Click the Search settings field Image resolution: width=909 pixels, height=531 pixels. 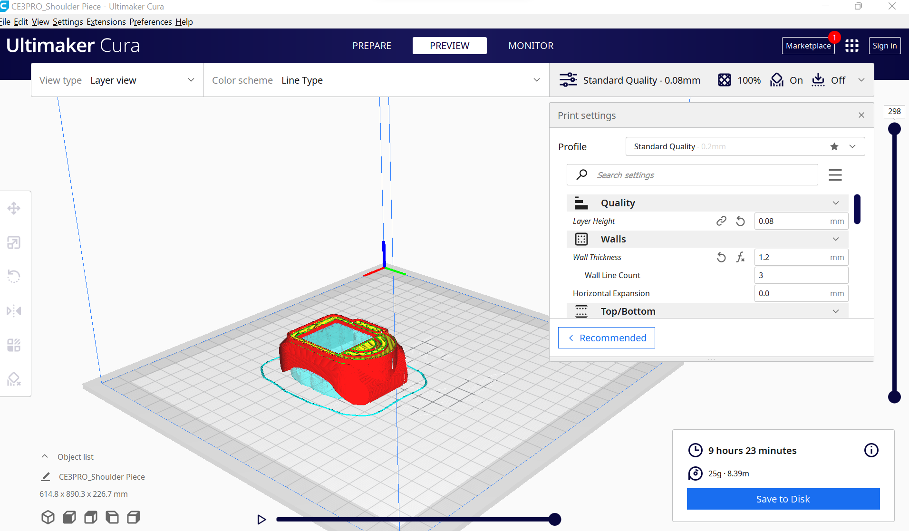click(x=692, y=175)
